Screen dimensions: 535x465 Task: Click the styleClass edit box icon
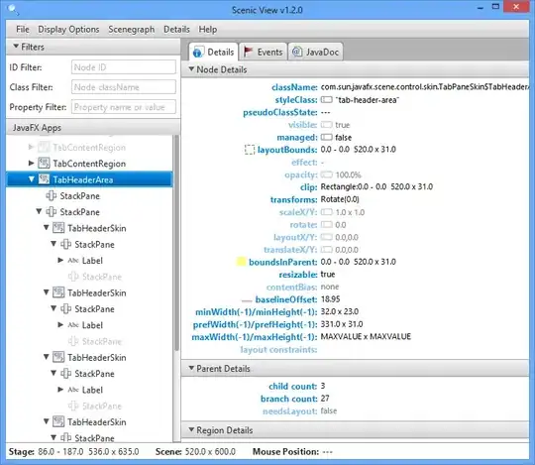(x=327, y=100)
